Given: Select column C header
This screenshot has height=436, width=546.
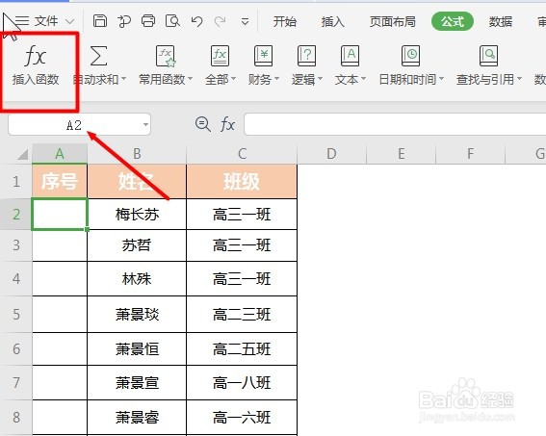Looking at the screenshot, I should pyautogui.click(x=242, y=154).
